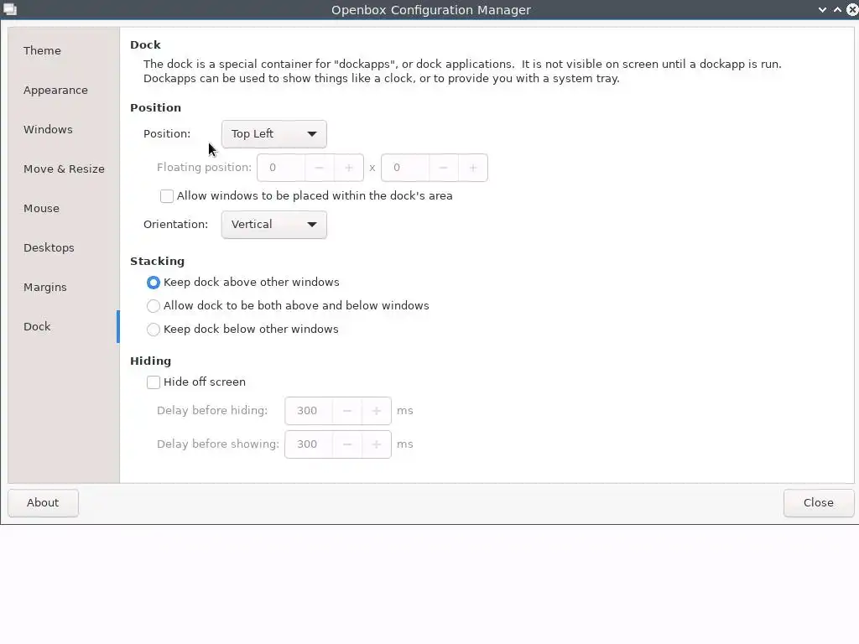The height and width of the screenshot is (644, 859).
Task: Open the Position dropdown showing Top Left
Action: [x=274, y=134]
